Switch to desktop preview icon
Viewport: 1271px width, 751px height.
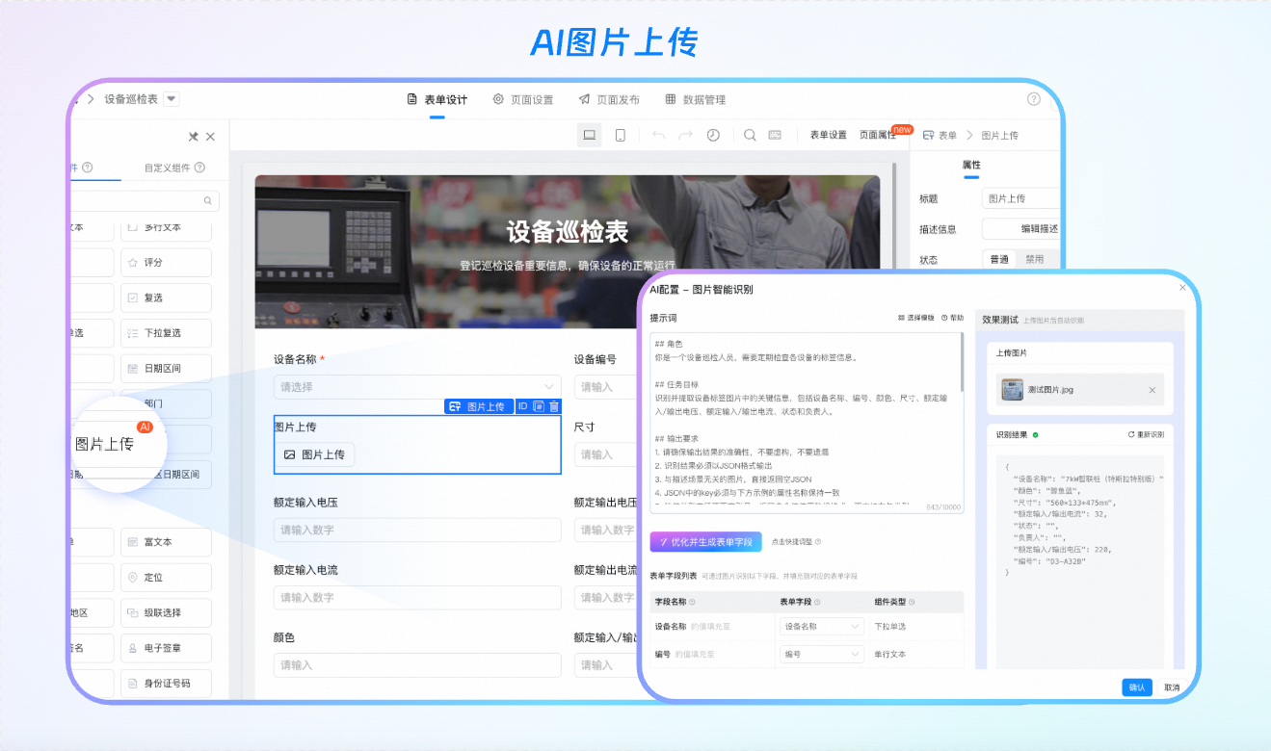click(x=590, y=135)
